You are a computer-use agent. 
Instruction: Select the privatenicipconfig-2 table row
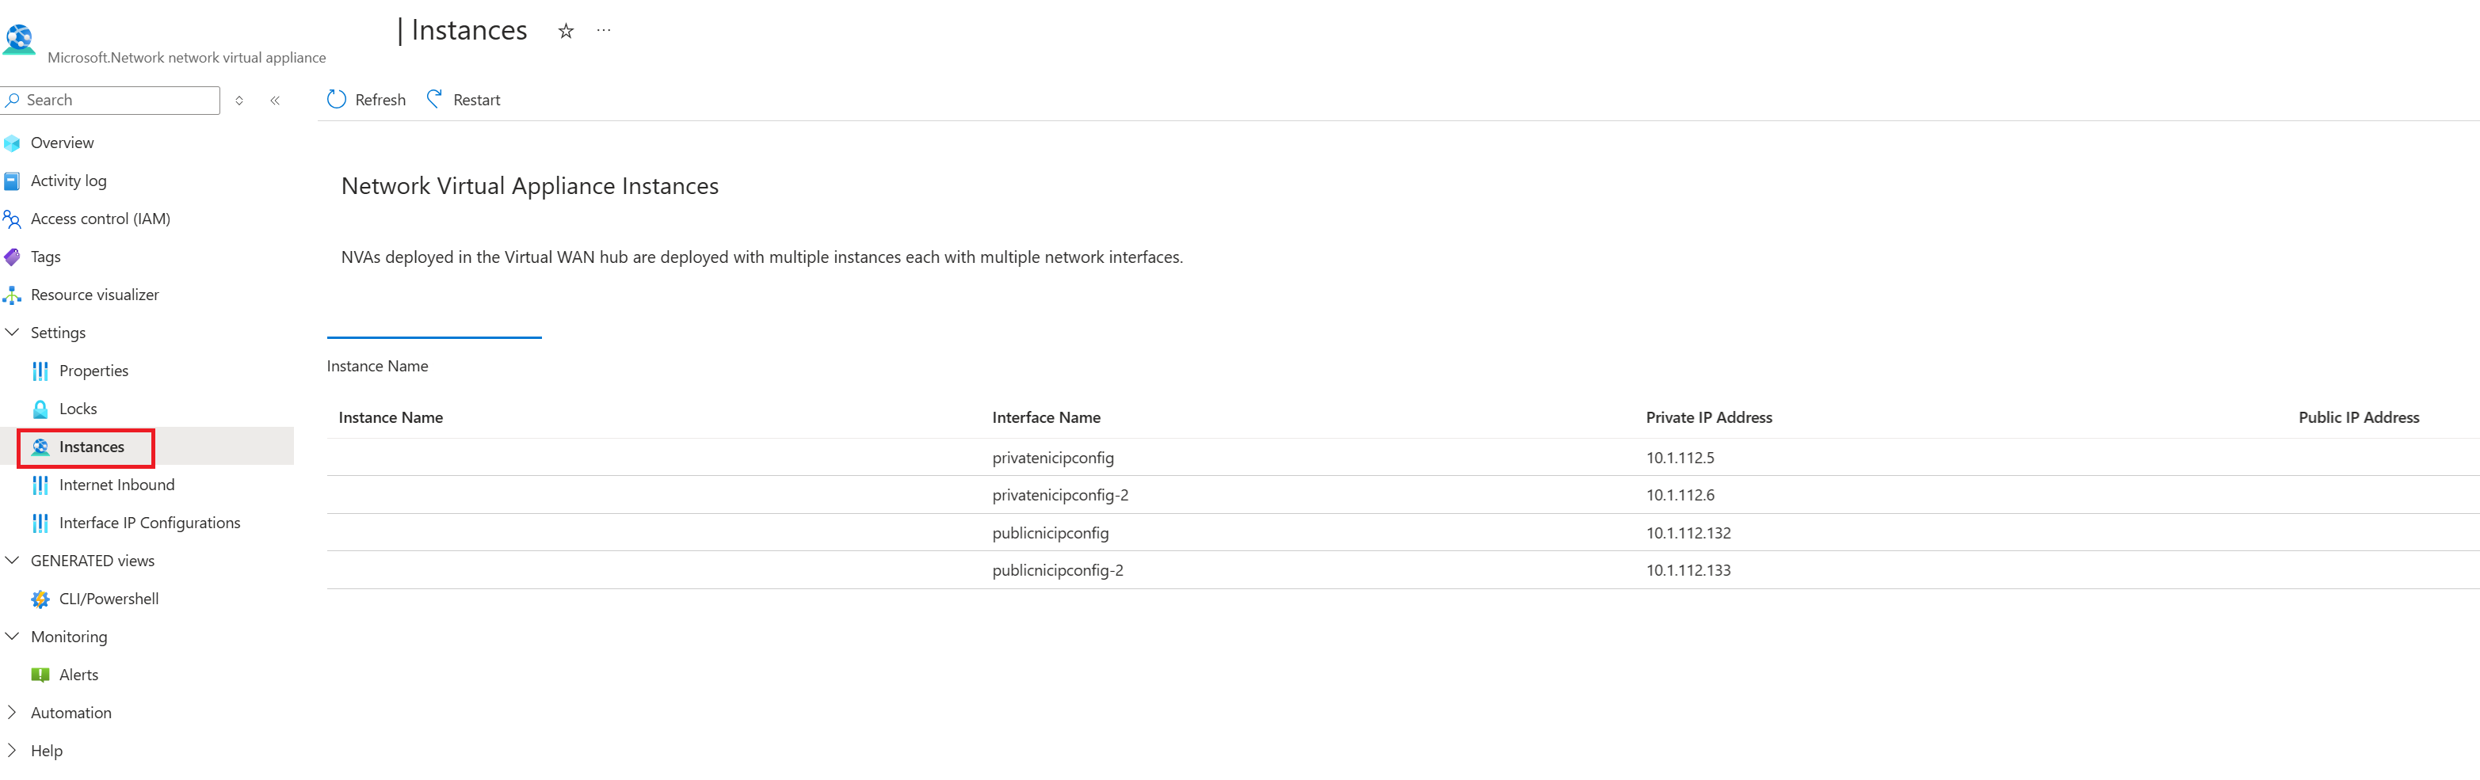(1402, 495)
